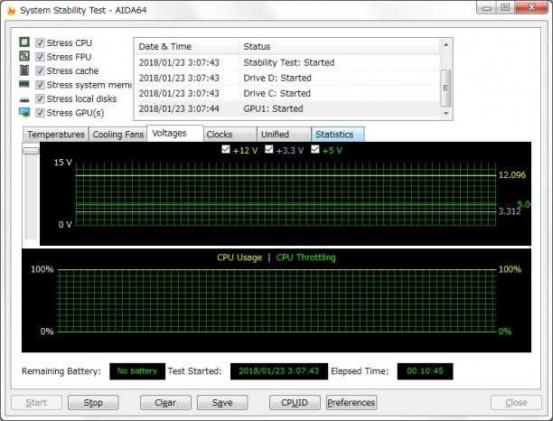Click the Status column header
This screenshot has height=421, width=553.
pos(339,46)
